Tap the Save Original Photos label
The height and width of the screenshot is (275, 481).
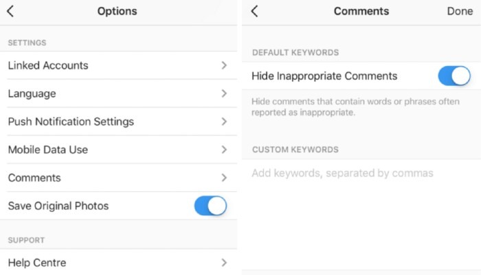click(x=58, y=206)
